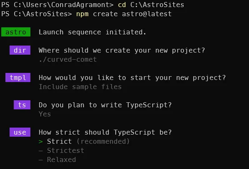Click the dash before Relaxed
Image resolution: width=249 pixels, height=169 pixels.
click(41, 160)
